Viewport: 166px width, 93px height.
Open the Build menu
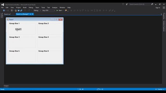25,7
